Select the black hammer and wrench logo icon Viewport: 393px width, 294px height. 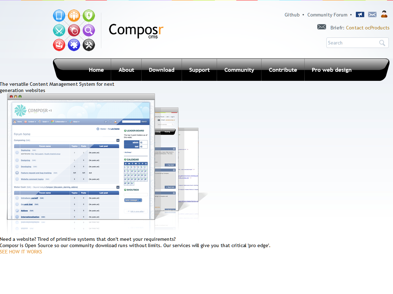pyautogui.click(x=89, y=45)
